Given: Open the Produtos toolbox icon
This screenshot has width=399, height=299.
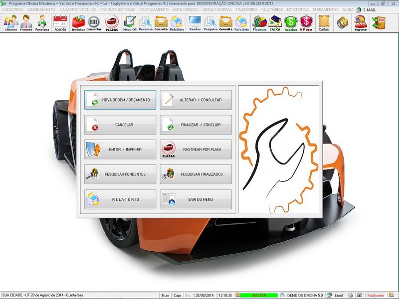Looking at the screenshot, I should pyautogui.click(x=78, y=22).
